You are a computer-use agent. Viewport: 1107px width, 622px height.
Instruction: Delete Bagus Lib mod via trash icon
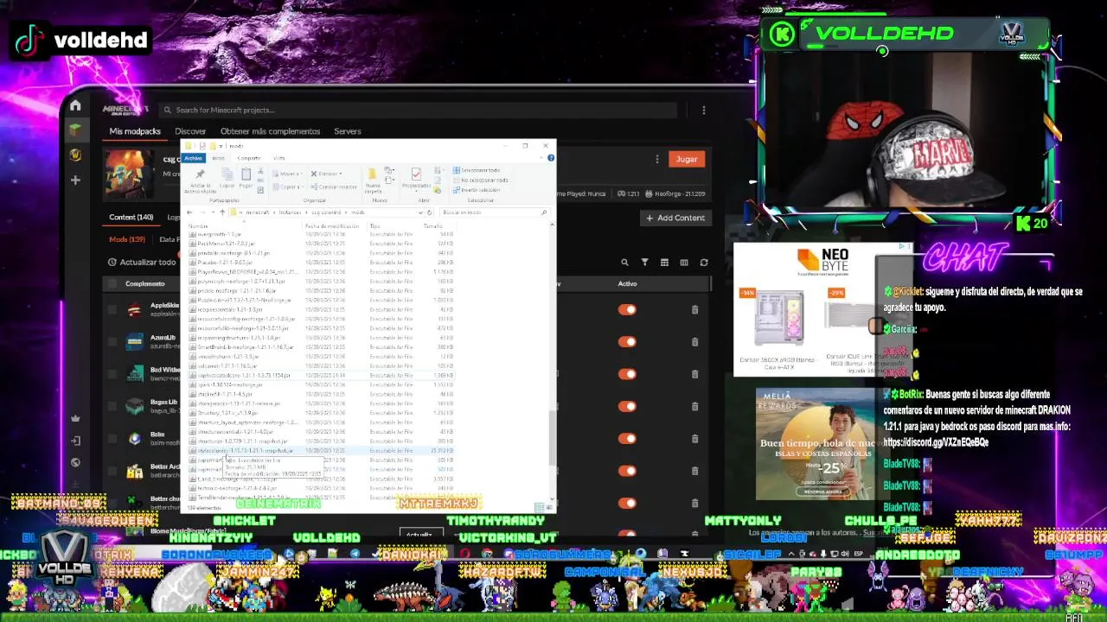click(694, 406)
